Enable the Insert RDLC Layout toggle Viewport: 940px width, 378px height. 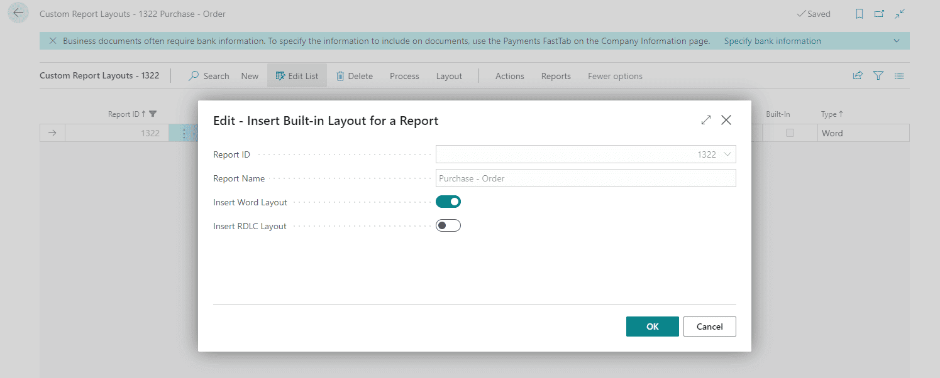[448, 225]
